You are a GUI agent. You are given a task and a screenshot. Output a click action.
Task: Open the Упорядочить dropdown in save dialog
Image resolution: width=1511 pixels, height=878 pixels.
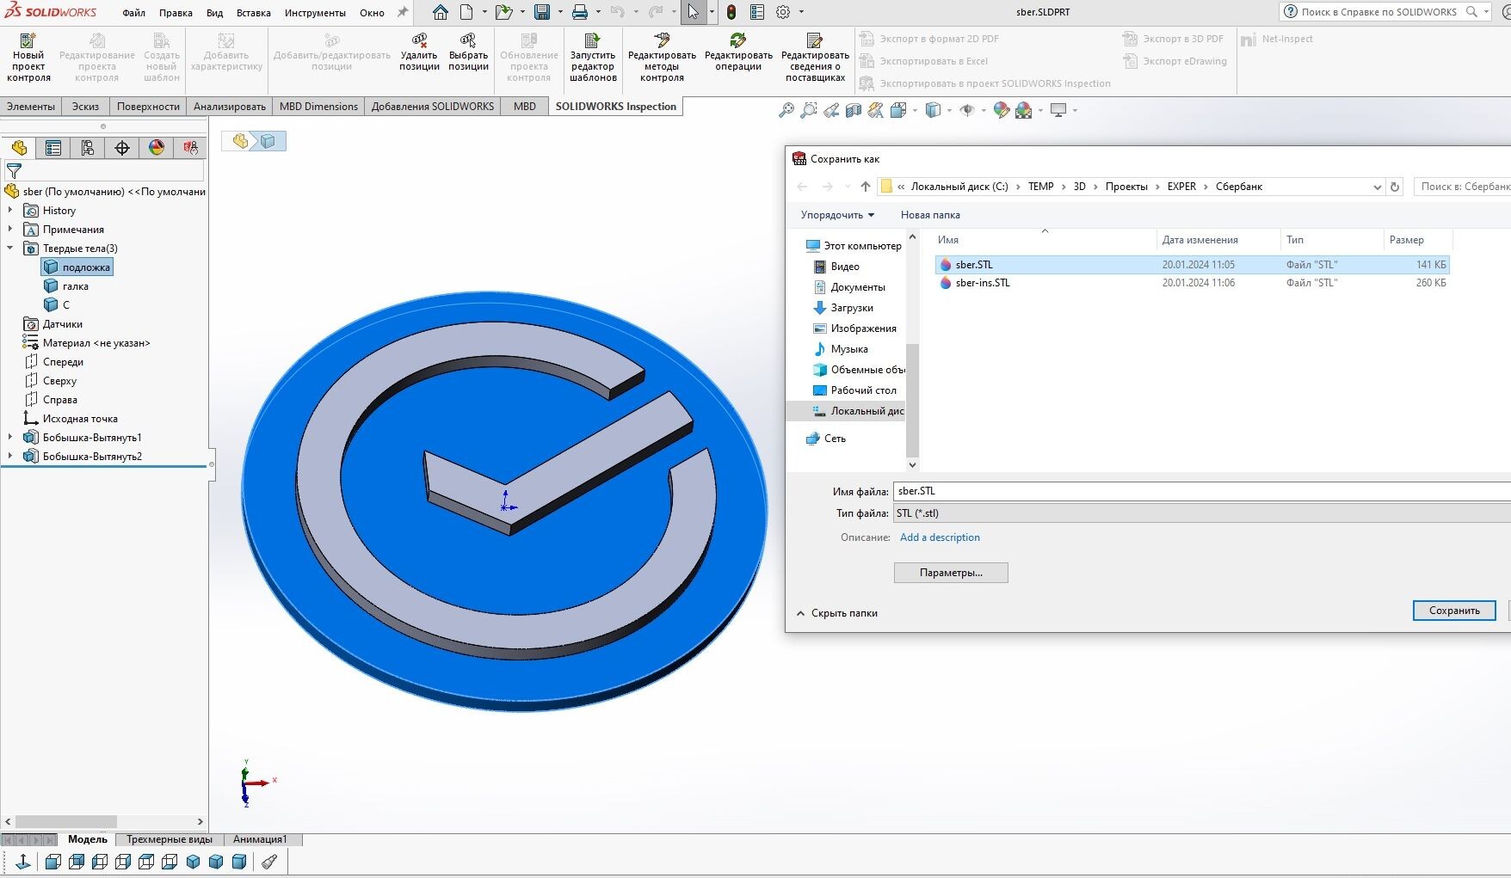(837, 215)
